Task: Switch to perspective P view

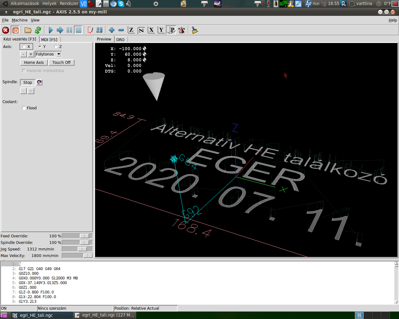Action: click(171, 30)
